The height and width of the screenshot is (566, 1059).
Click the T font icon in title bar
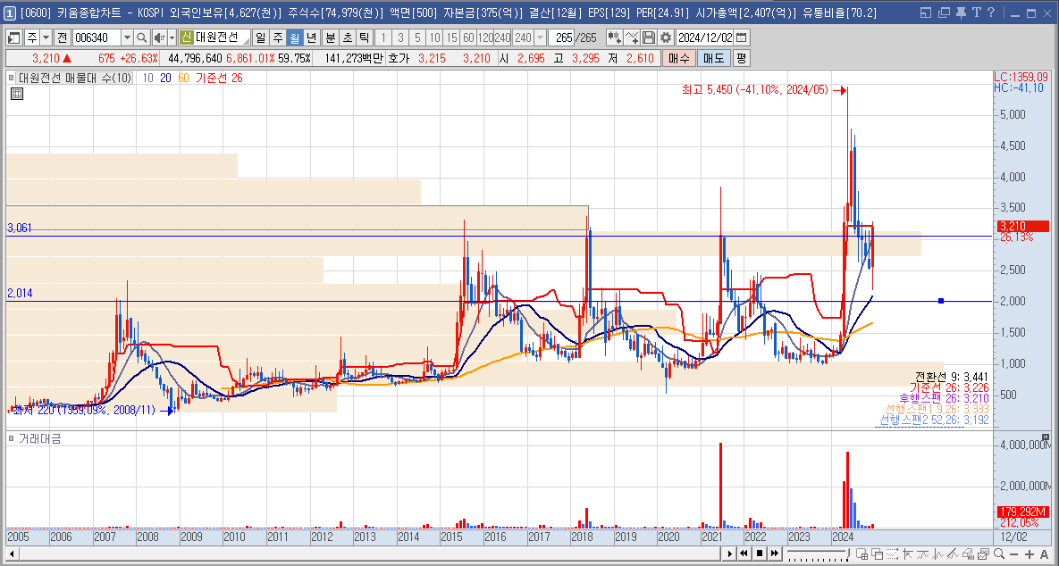(976, 12)
